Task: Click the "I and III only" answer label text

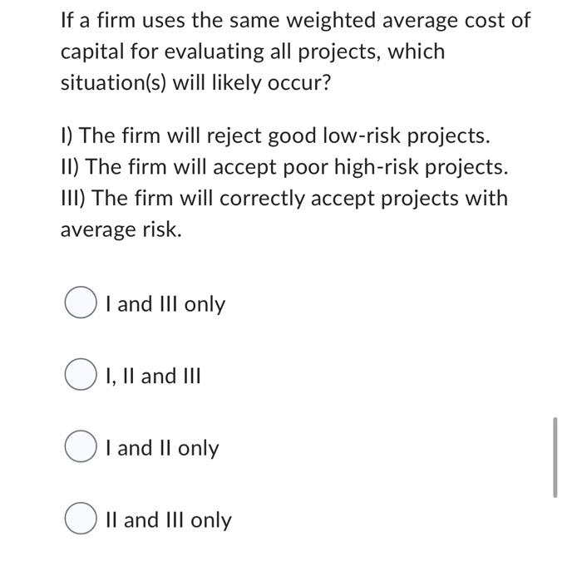Action: [165, 304]
